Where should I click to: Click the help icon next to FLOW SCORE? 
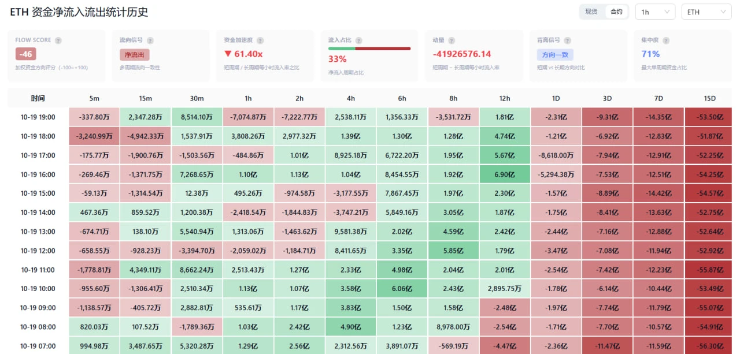coord(58,40)
